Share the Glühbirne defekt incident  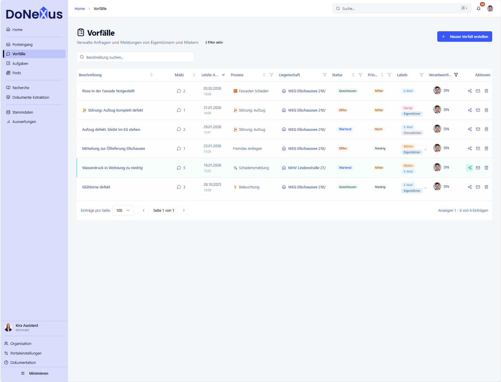click(470, 187)
